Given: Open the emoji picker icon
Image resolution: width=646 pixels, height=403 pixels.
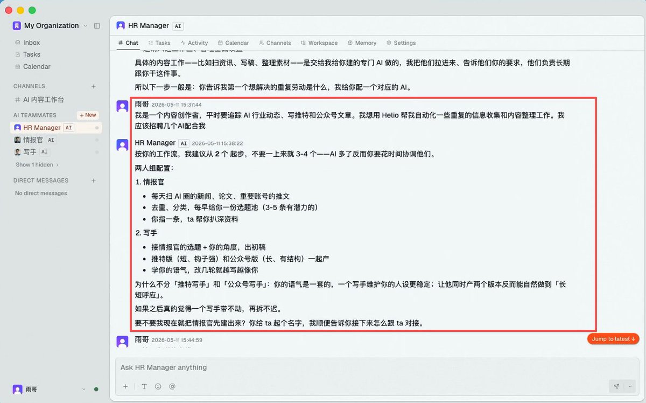Looking at the screenshot, I should (158, 386).
